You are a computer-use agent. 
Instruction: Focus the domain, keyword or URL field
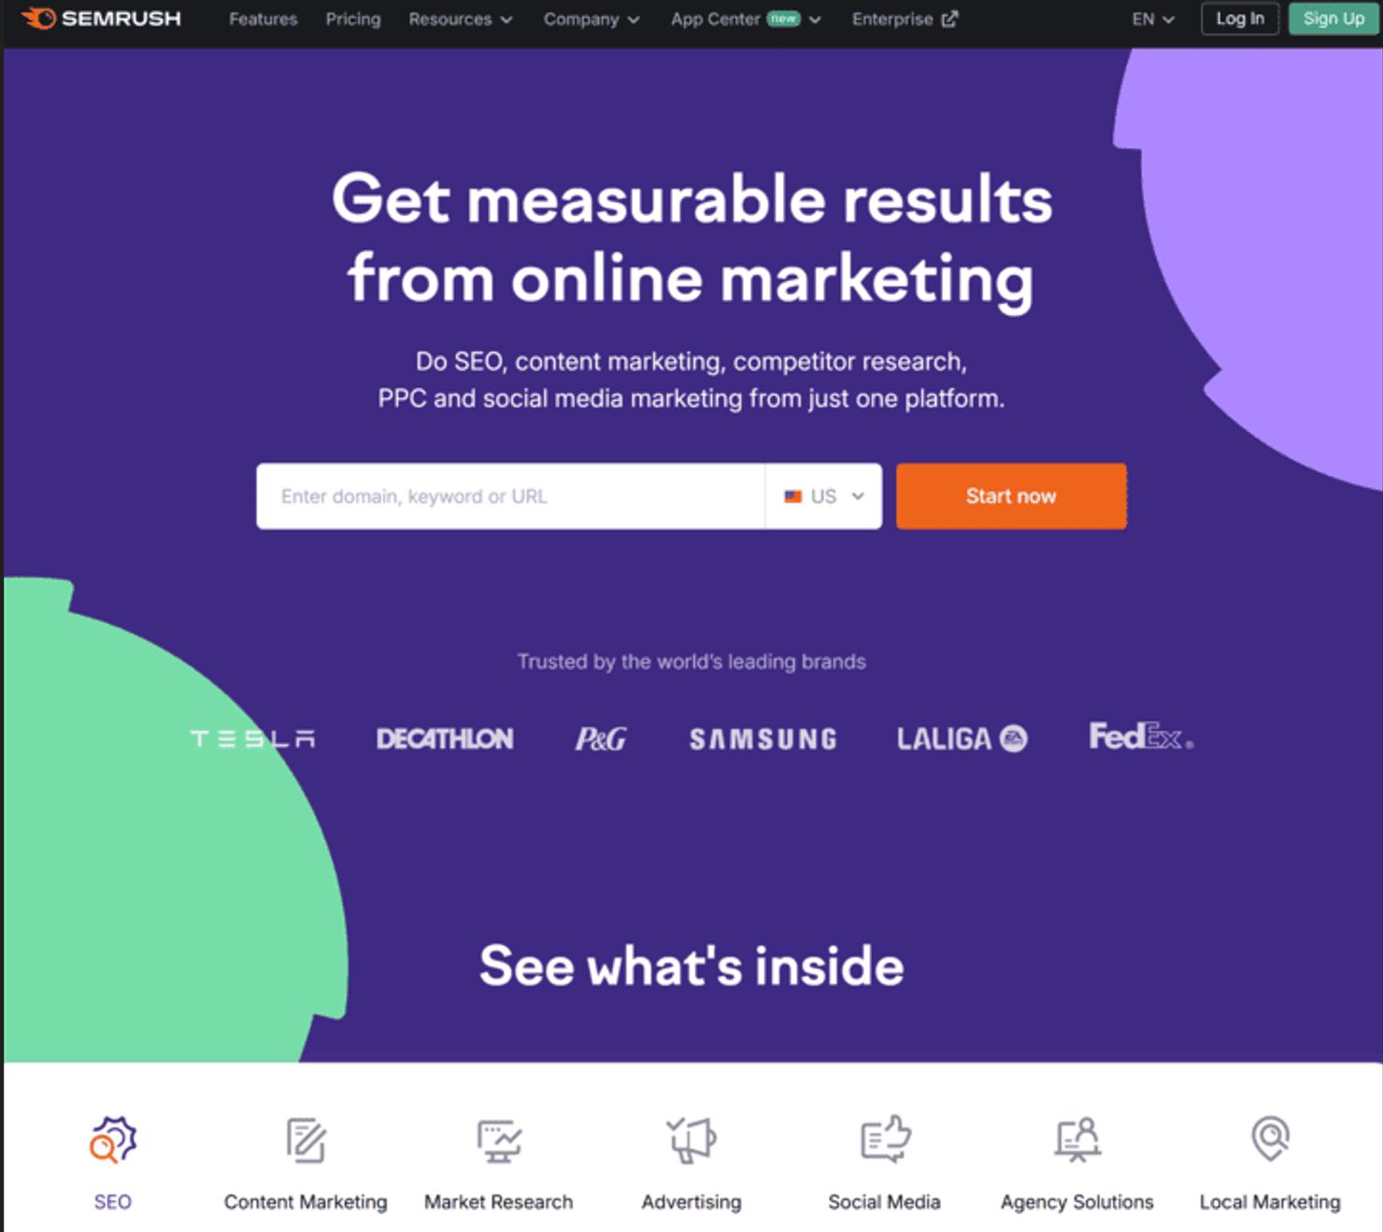[x=511, y=496]
